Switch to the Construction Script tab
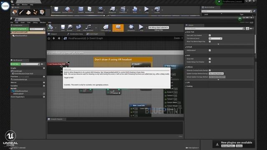The image size is (267, 150). click(75, 34)
